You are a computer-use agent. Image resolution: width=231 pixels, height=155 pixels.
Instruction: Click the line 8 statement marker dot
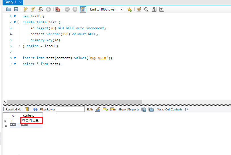coord(15,58)
